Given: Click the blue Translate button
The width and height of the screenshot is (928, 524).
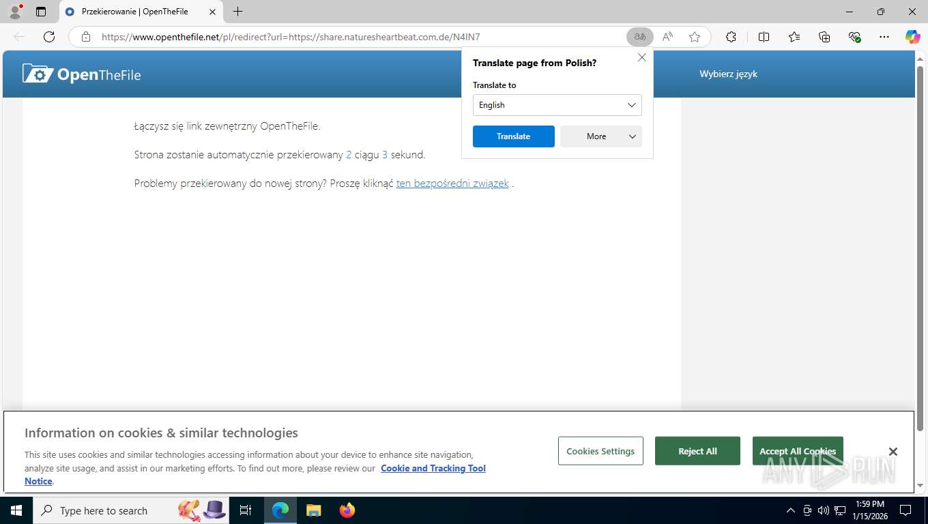Looking at the screenshot, I should 513,136.
